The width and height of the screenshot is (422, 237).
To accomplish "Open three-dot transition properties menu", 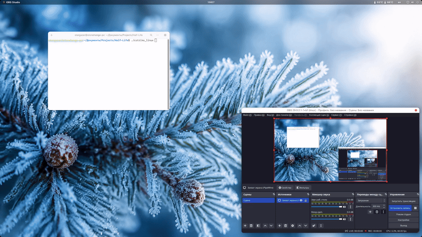I will [383, 212].
